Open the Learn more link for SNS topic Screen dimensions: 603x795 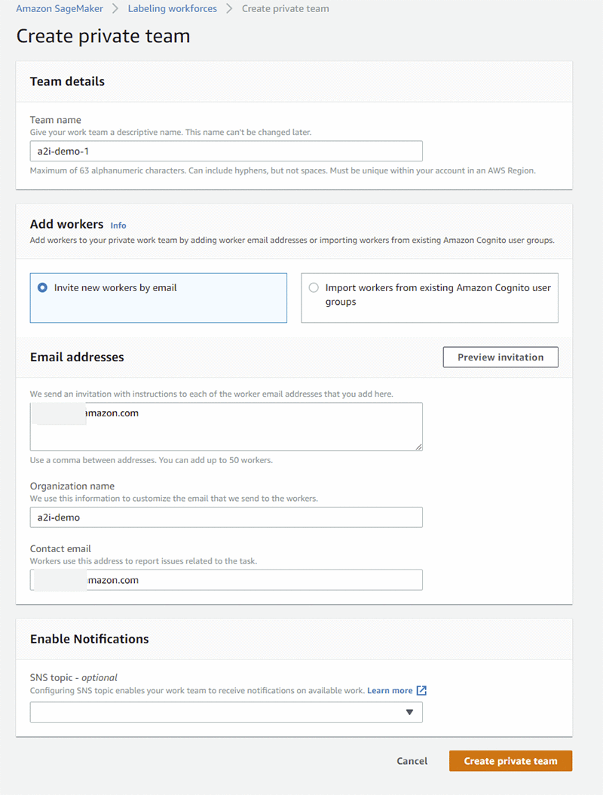click(390, 690)
